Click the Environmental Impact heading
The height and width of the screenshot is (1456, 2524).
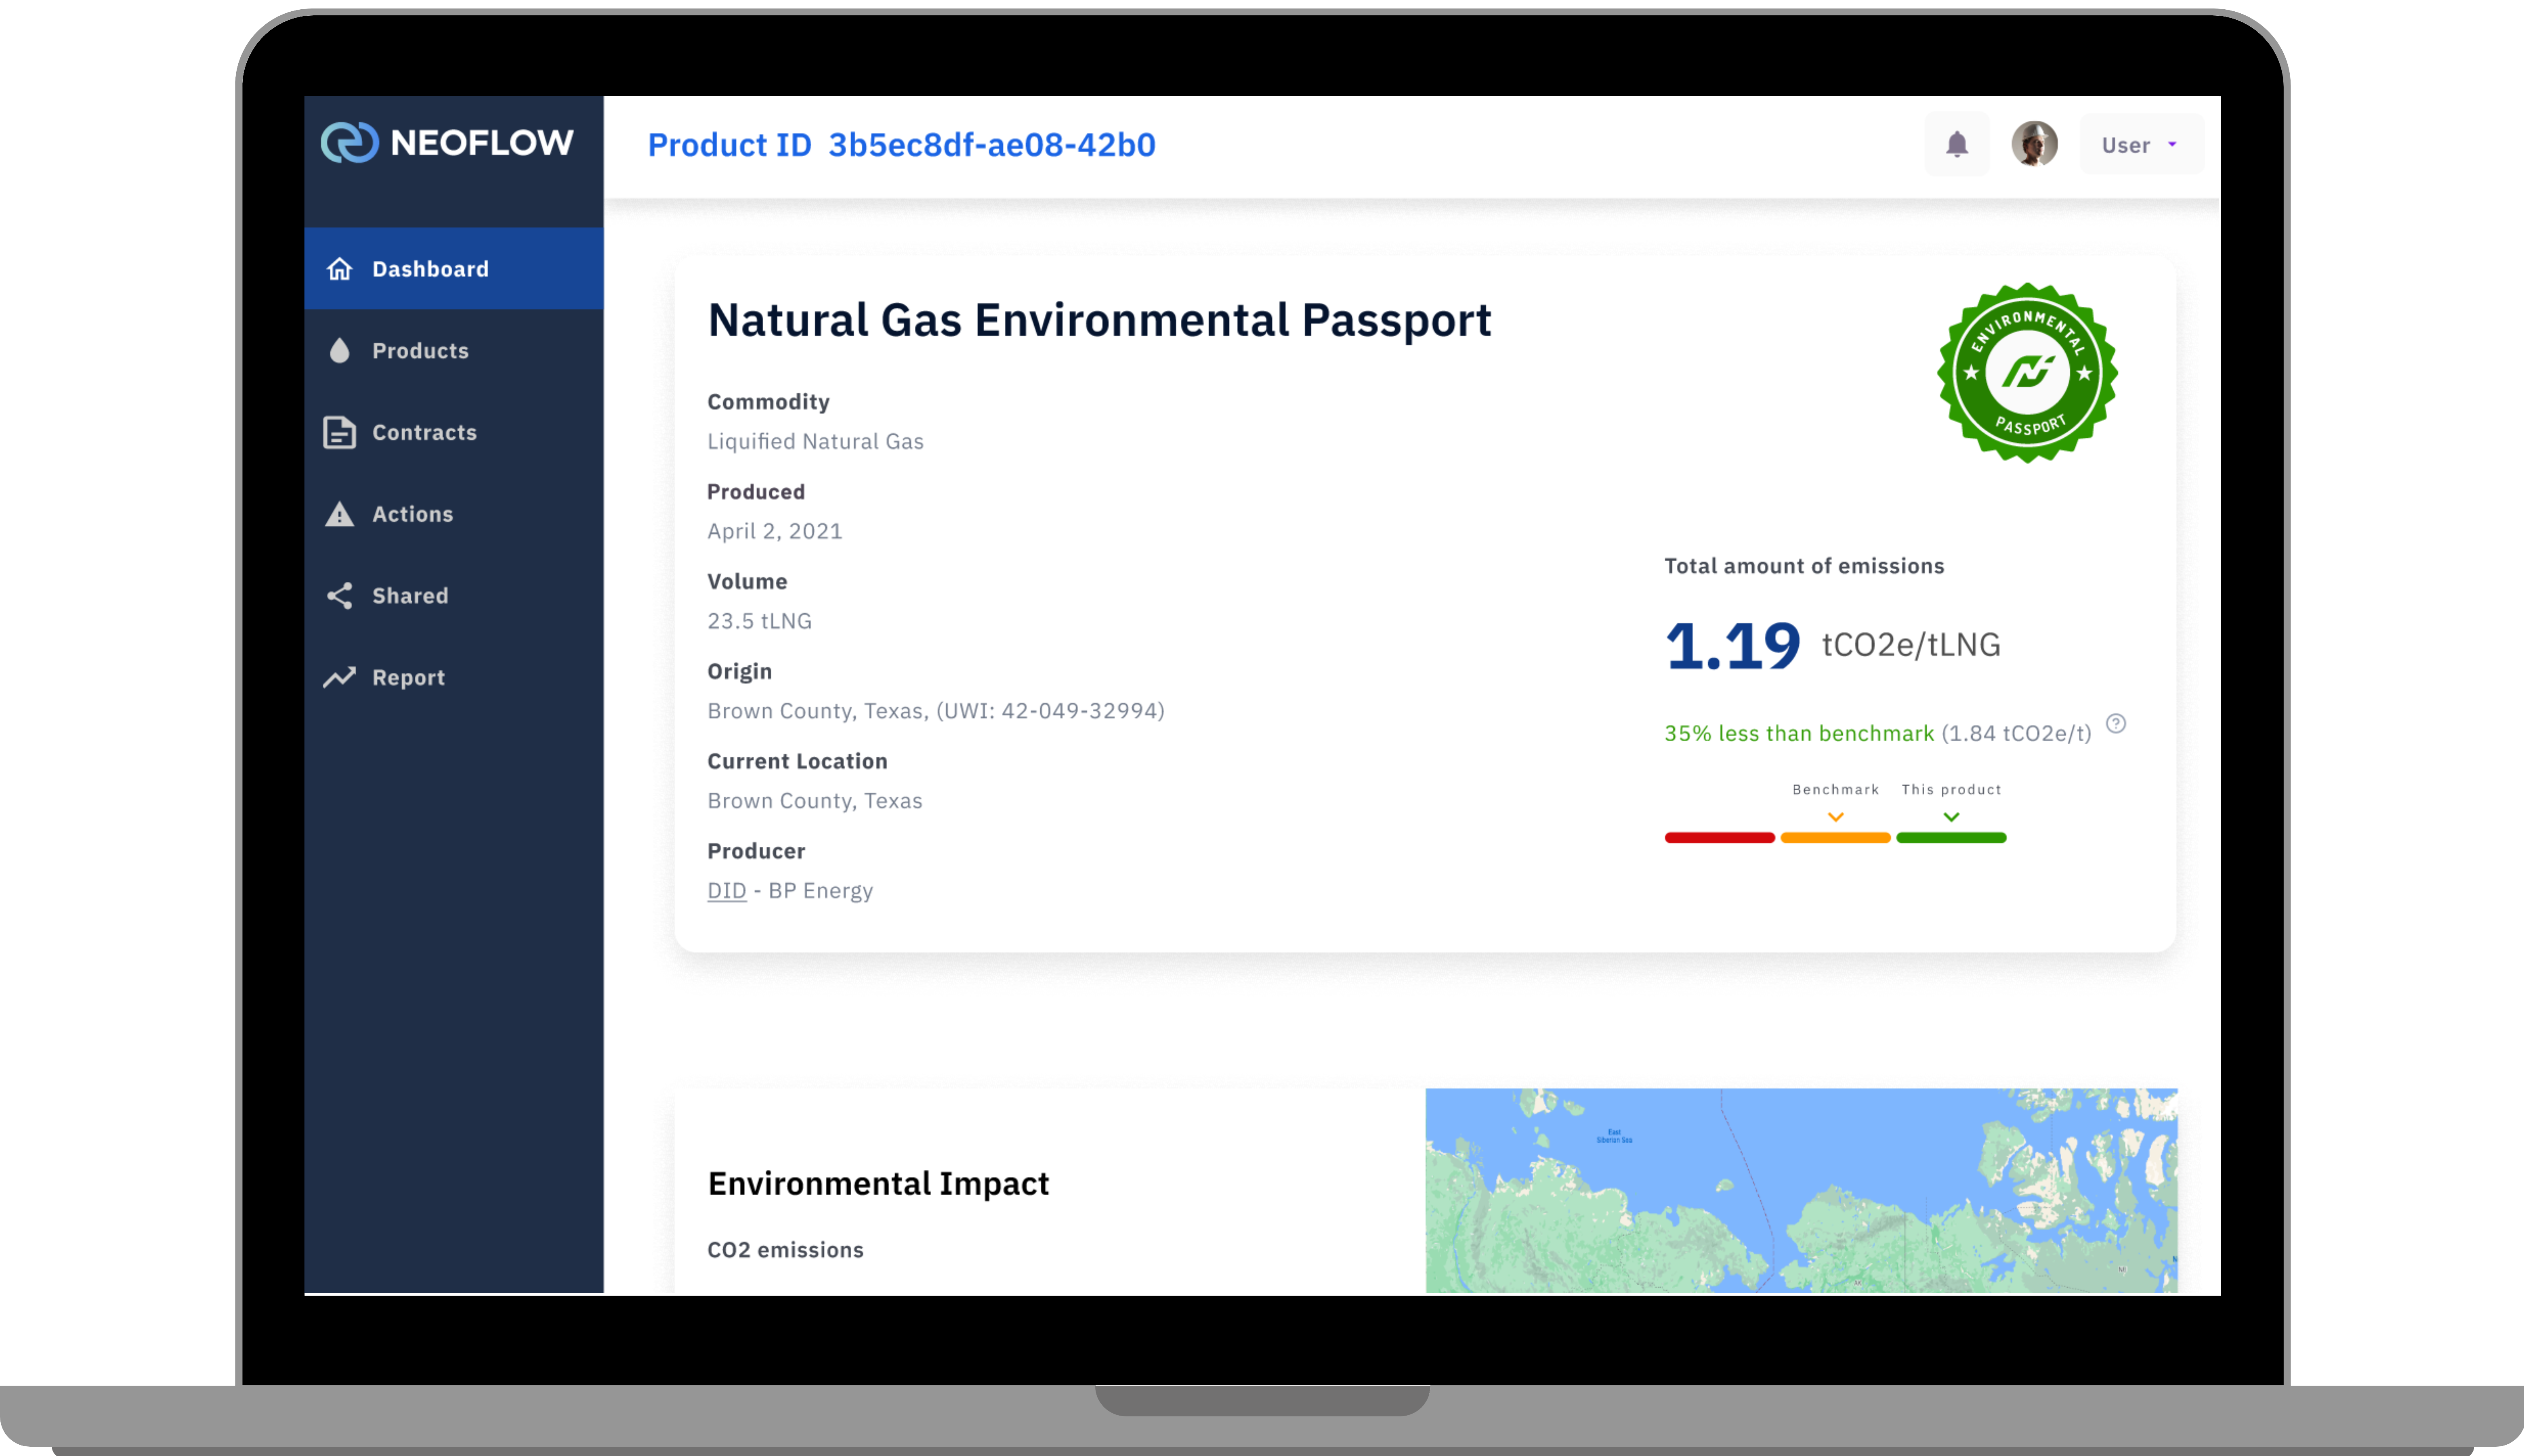point(879,1184)
